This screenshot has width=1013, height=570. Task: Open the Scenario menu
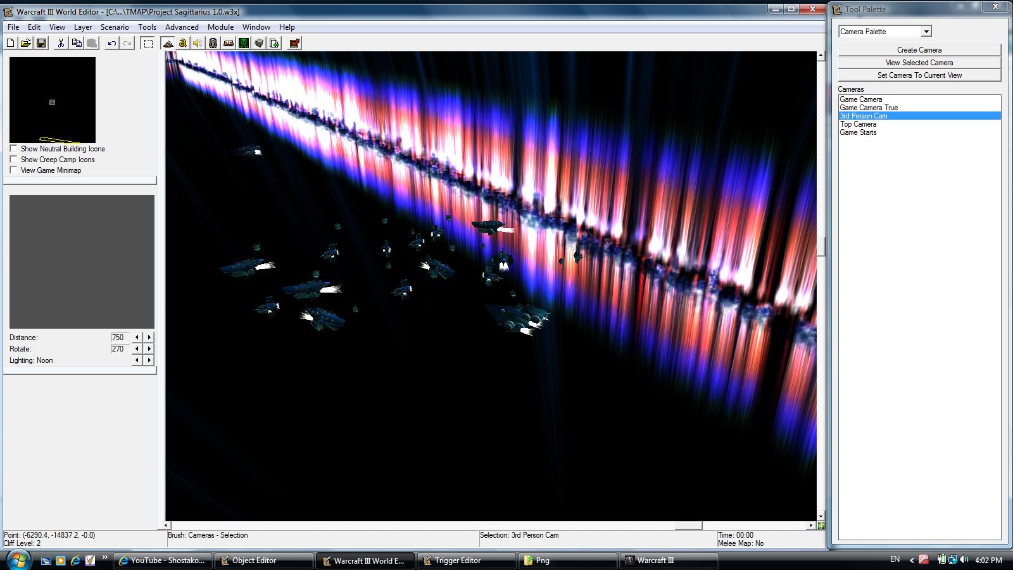click(x=115, y=27)
